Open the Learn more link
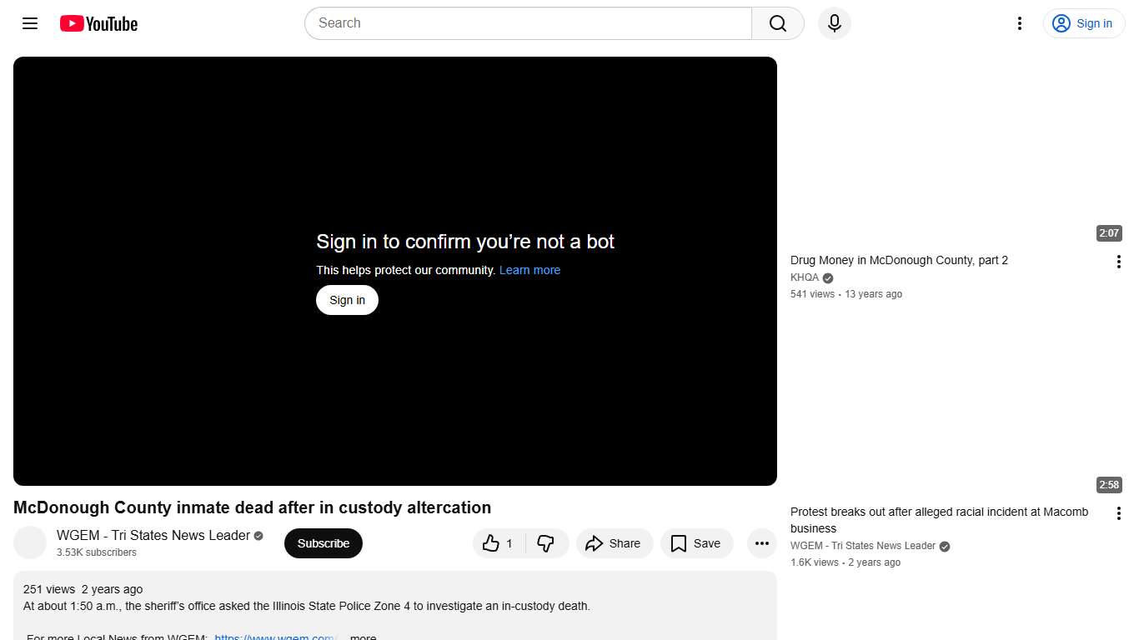The image size is (1139, 640). point(529,270)
